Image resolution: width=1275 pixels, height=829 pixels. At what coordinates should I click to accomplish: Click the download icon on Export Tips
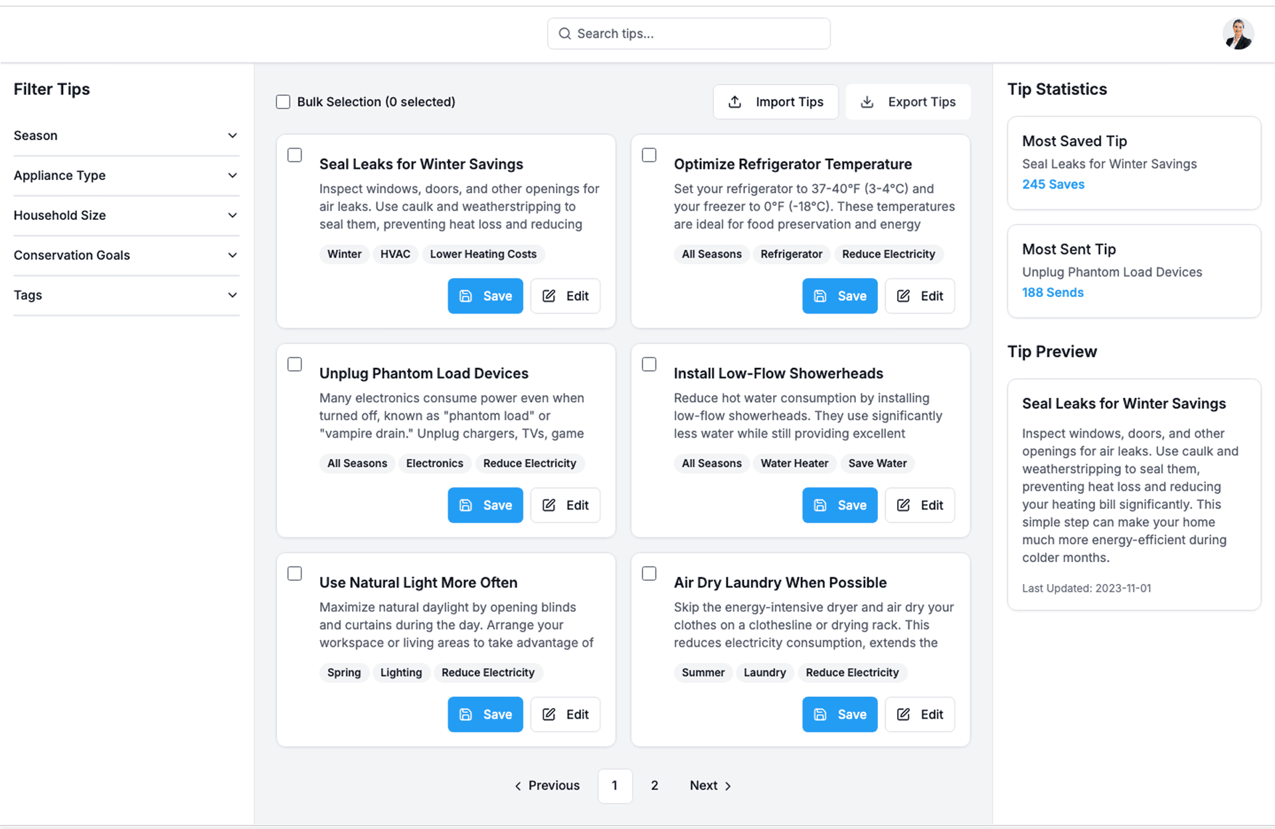click(867, 102)
